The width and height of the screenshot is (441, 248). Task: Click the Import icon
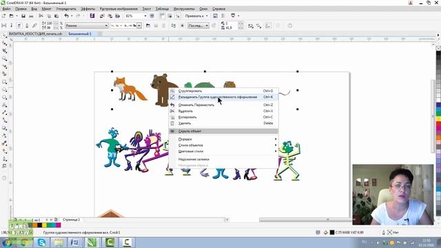pos(102,16)
